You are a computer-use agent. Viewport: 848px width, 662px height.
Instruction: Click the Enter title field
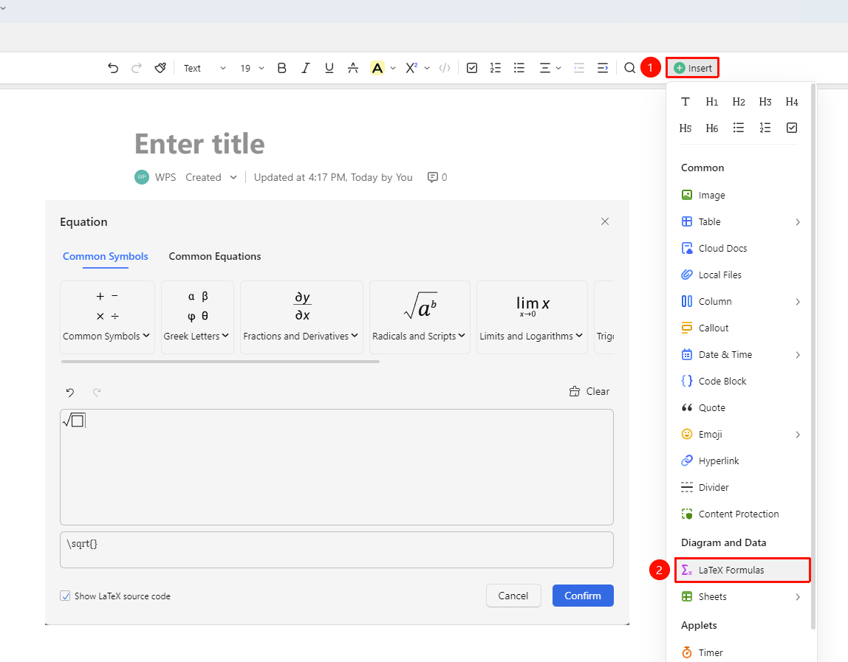199,144
